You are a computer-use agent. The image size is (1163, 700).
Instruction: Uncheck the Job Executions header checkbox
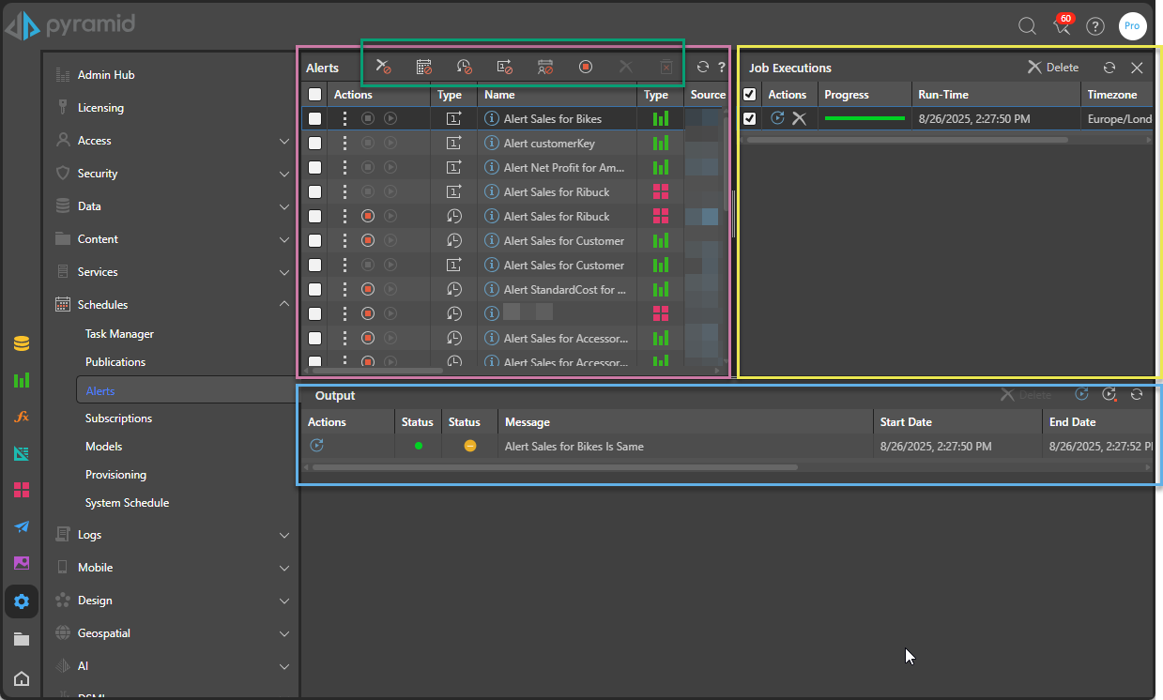coord(749,95)
